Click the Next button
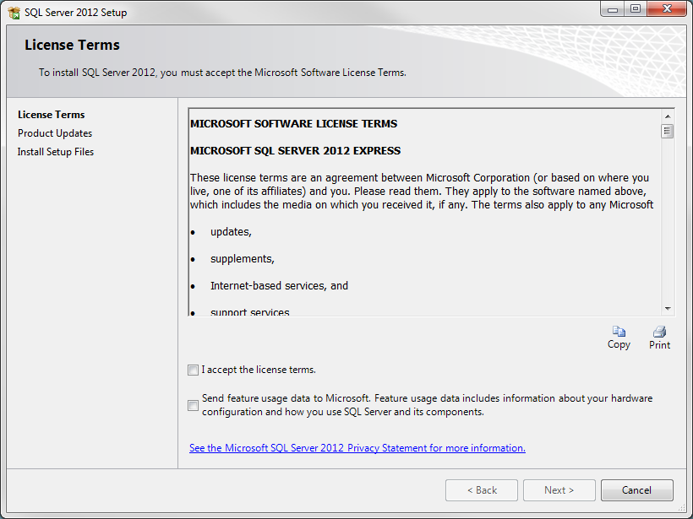 pos(559,490)
